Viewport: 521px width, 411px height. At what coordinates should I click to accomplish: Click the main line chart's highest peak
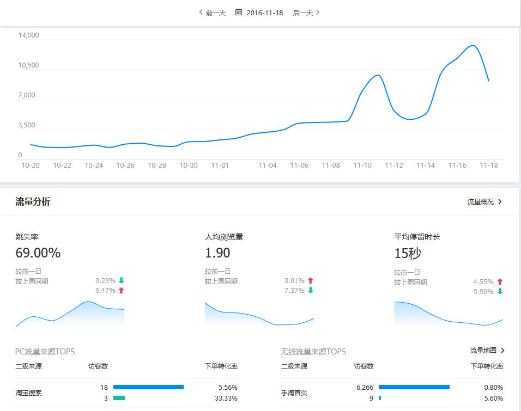[472, 45]
